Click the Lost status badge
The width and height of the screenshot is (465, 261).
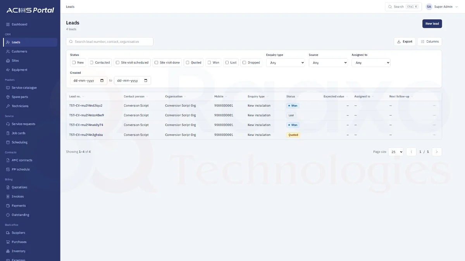pos(291,115)
